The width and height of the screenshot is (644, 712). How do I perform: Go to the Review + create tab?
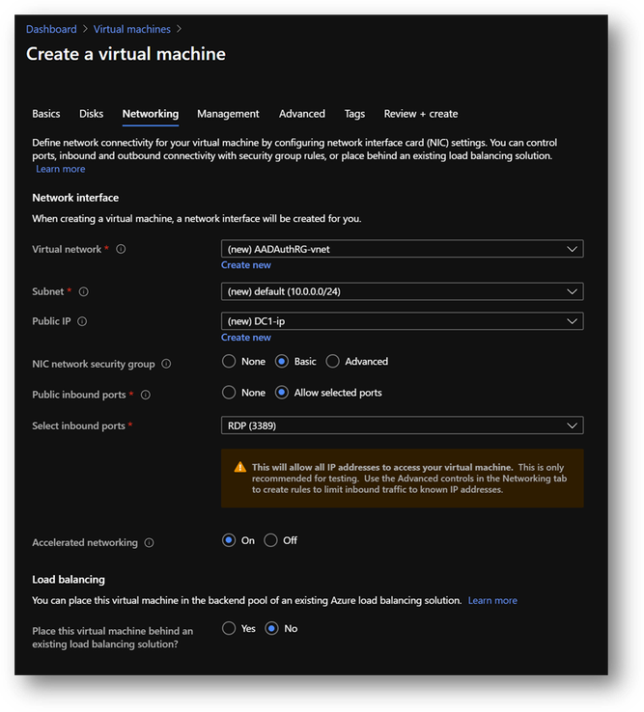tap(420, 114)
